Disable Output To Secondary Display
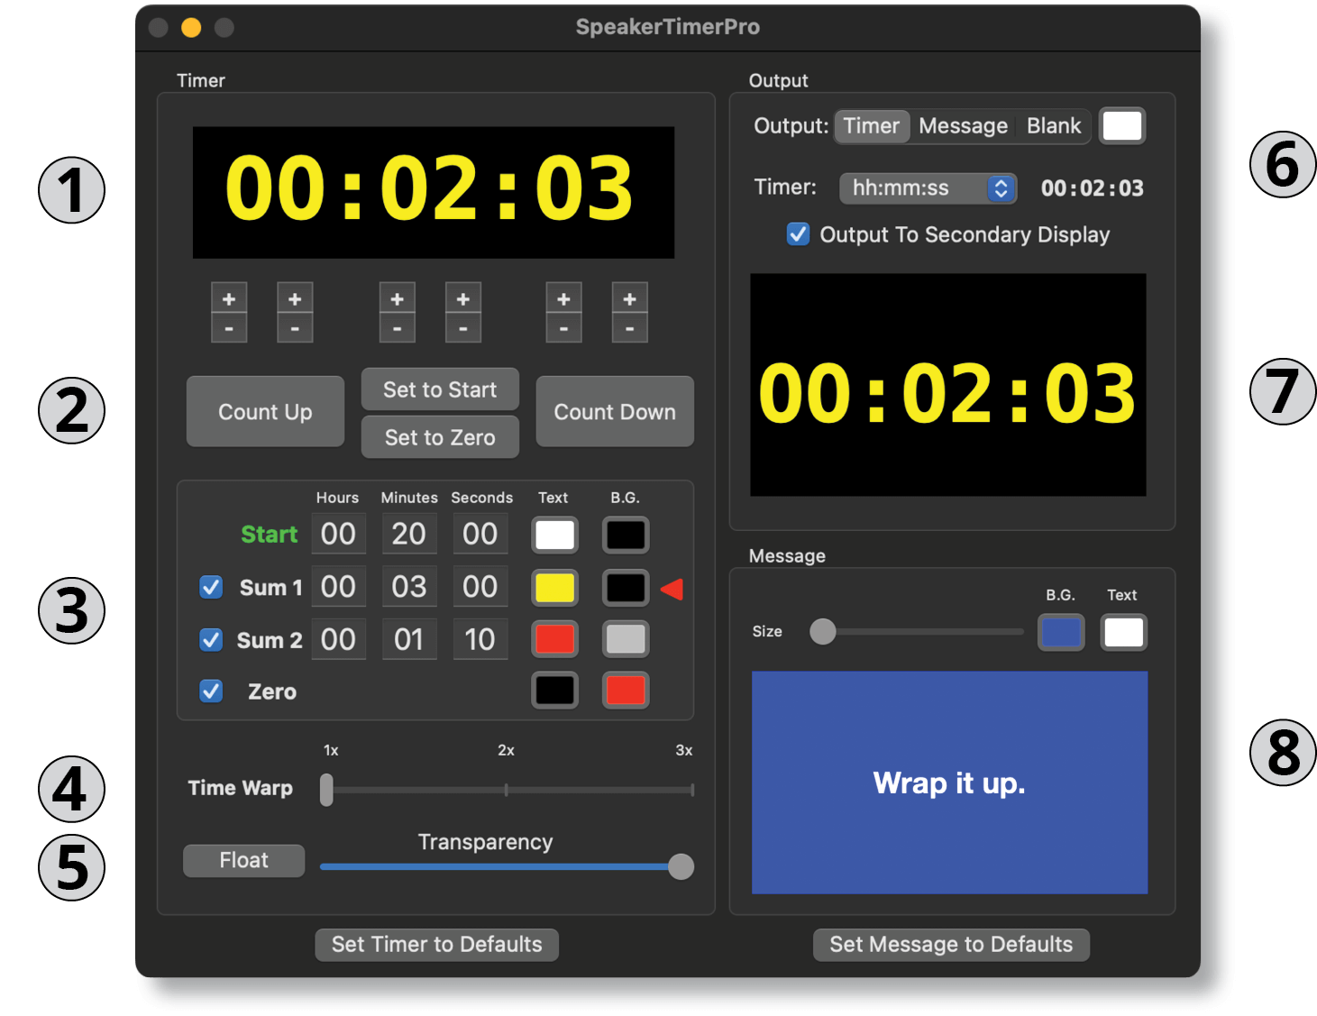1317x1016 pixels. 798,234
